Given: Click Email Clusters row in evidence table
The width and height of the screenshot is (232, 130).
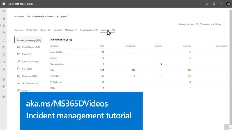Looking at the screenshot, I should pyautogui.click(x=138, y=52).
